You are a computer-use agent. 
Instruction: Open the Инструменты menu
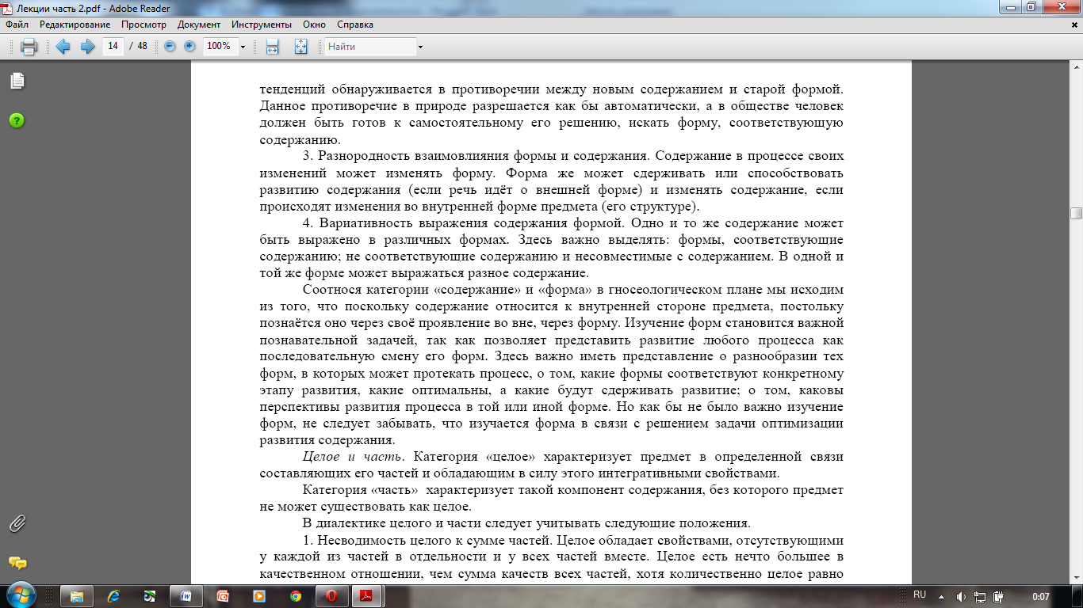point(261,25)
